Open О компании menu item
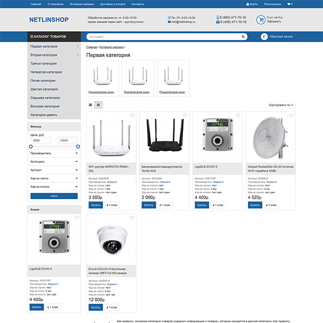 click(x=55, y=4)
